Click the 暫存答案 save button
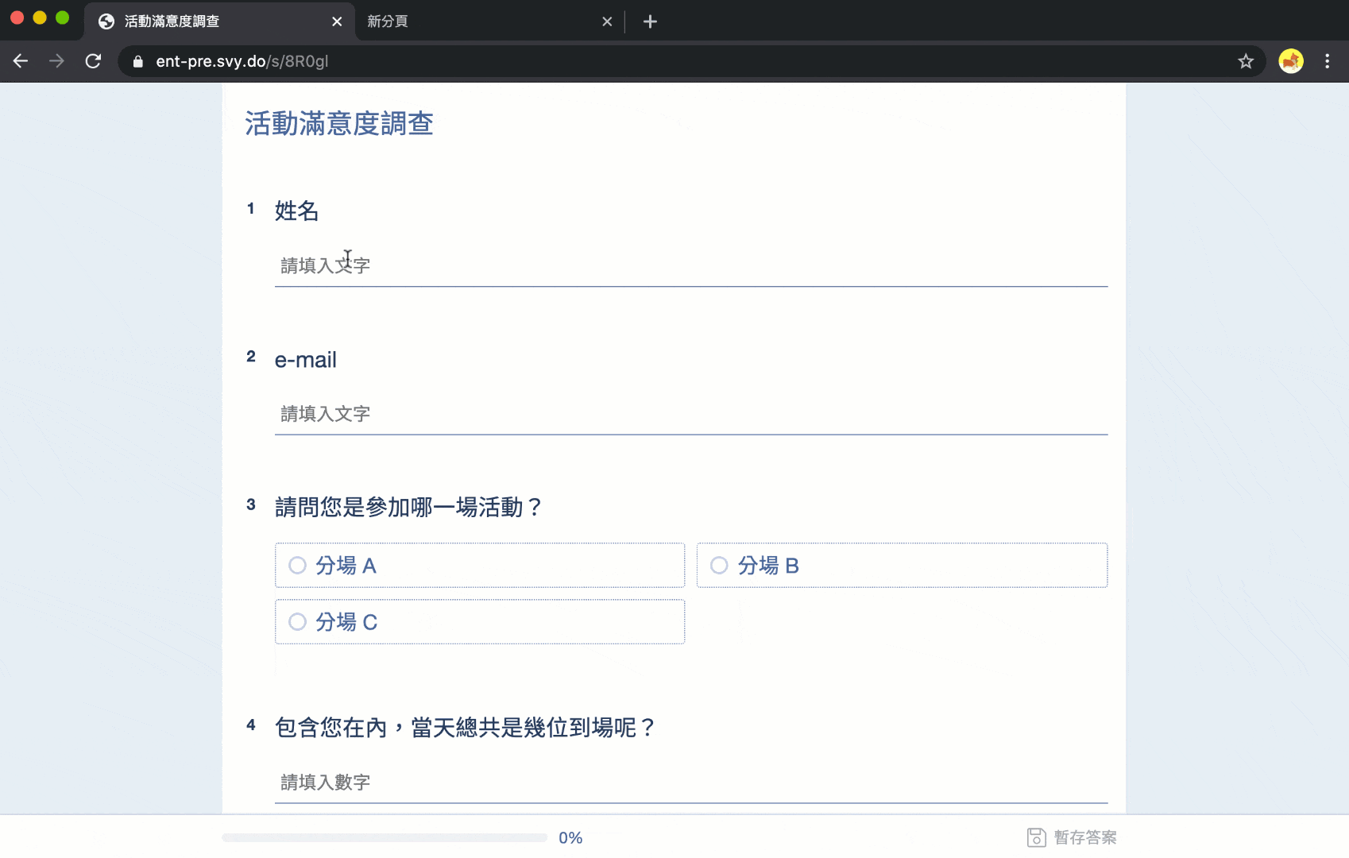The height and width of the screenshot is (858, 1349). pyautogui.click(x=1072, y=837)
